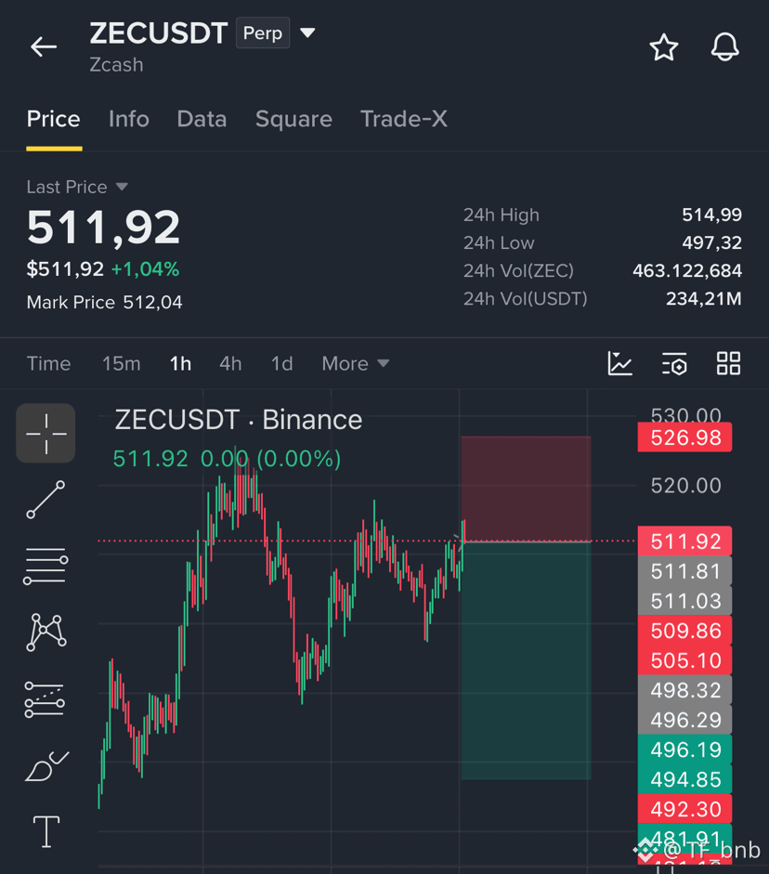Expand the More timeframes dropdown
This screenshot has width=769, height=874.
(355, 363)
